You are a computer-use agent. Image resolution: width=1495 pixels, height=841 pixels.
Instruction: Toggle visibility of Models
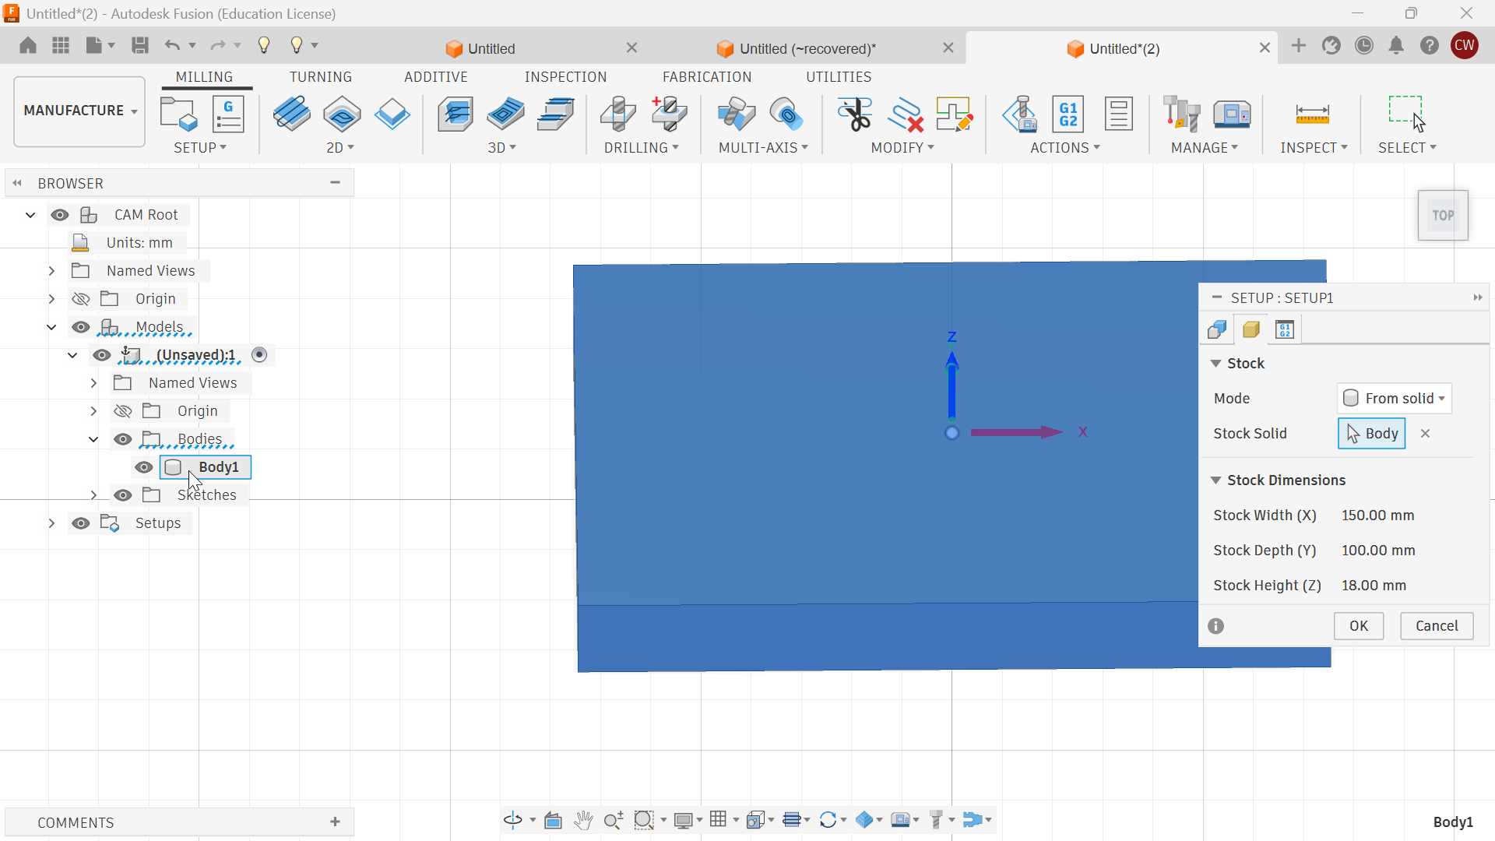pyautogui.click(x=81, y=327)
